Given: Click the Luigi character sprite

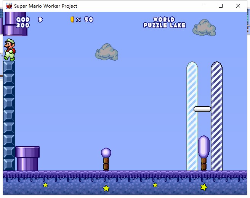Looking at the screenshot, I should tap(10, 50).
